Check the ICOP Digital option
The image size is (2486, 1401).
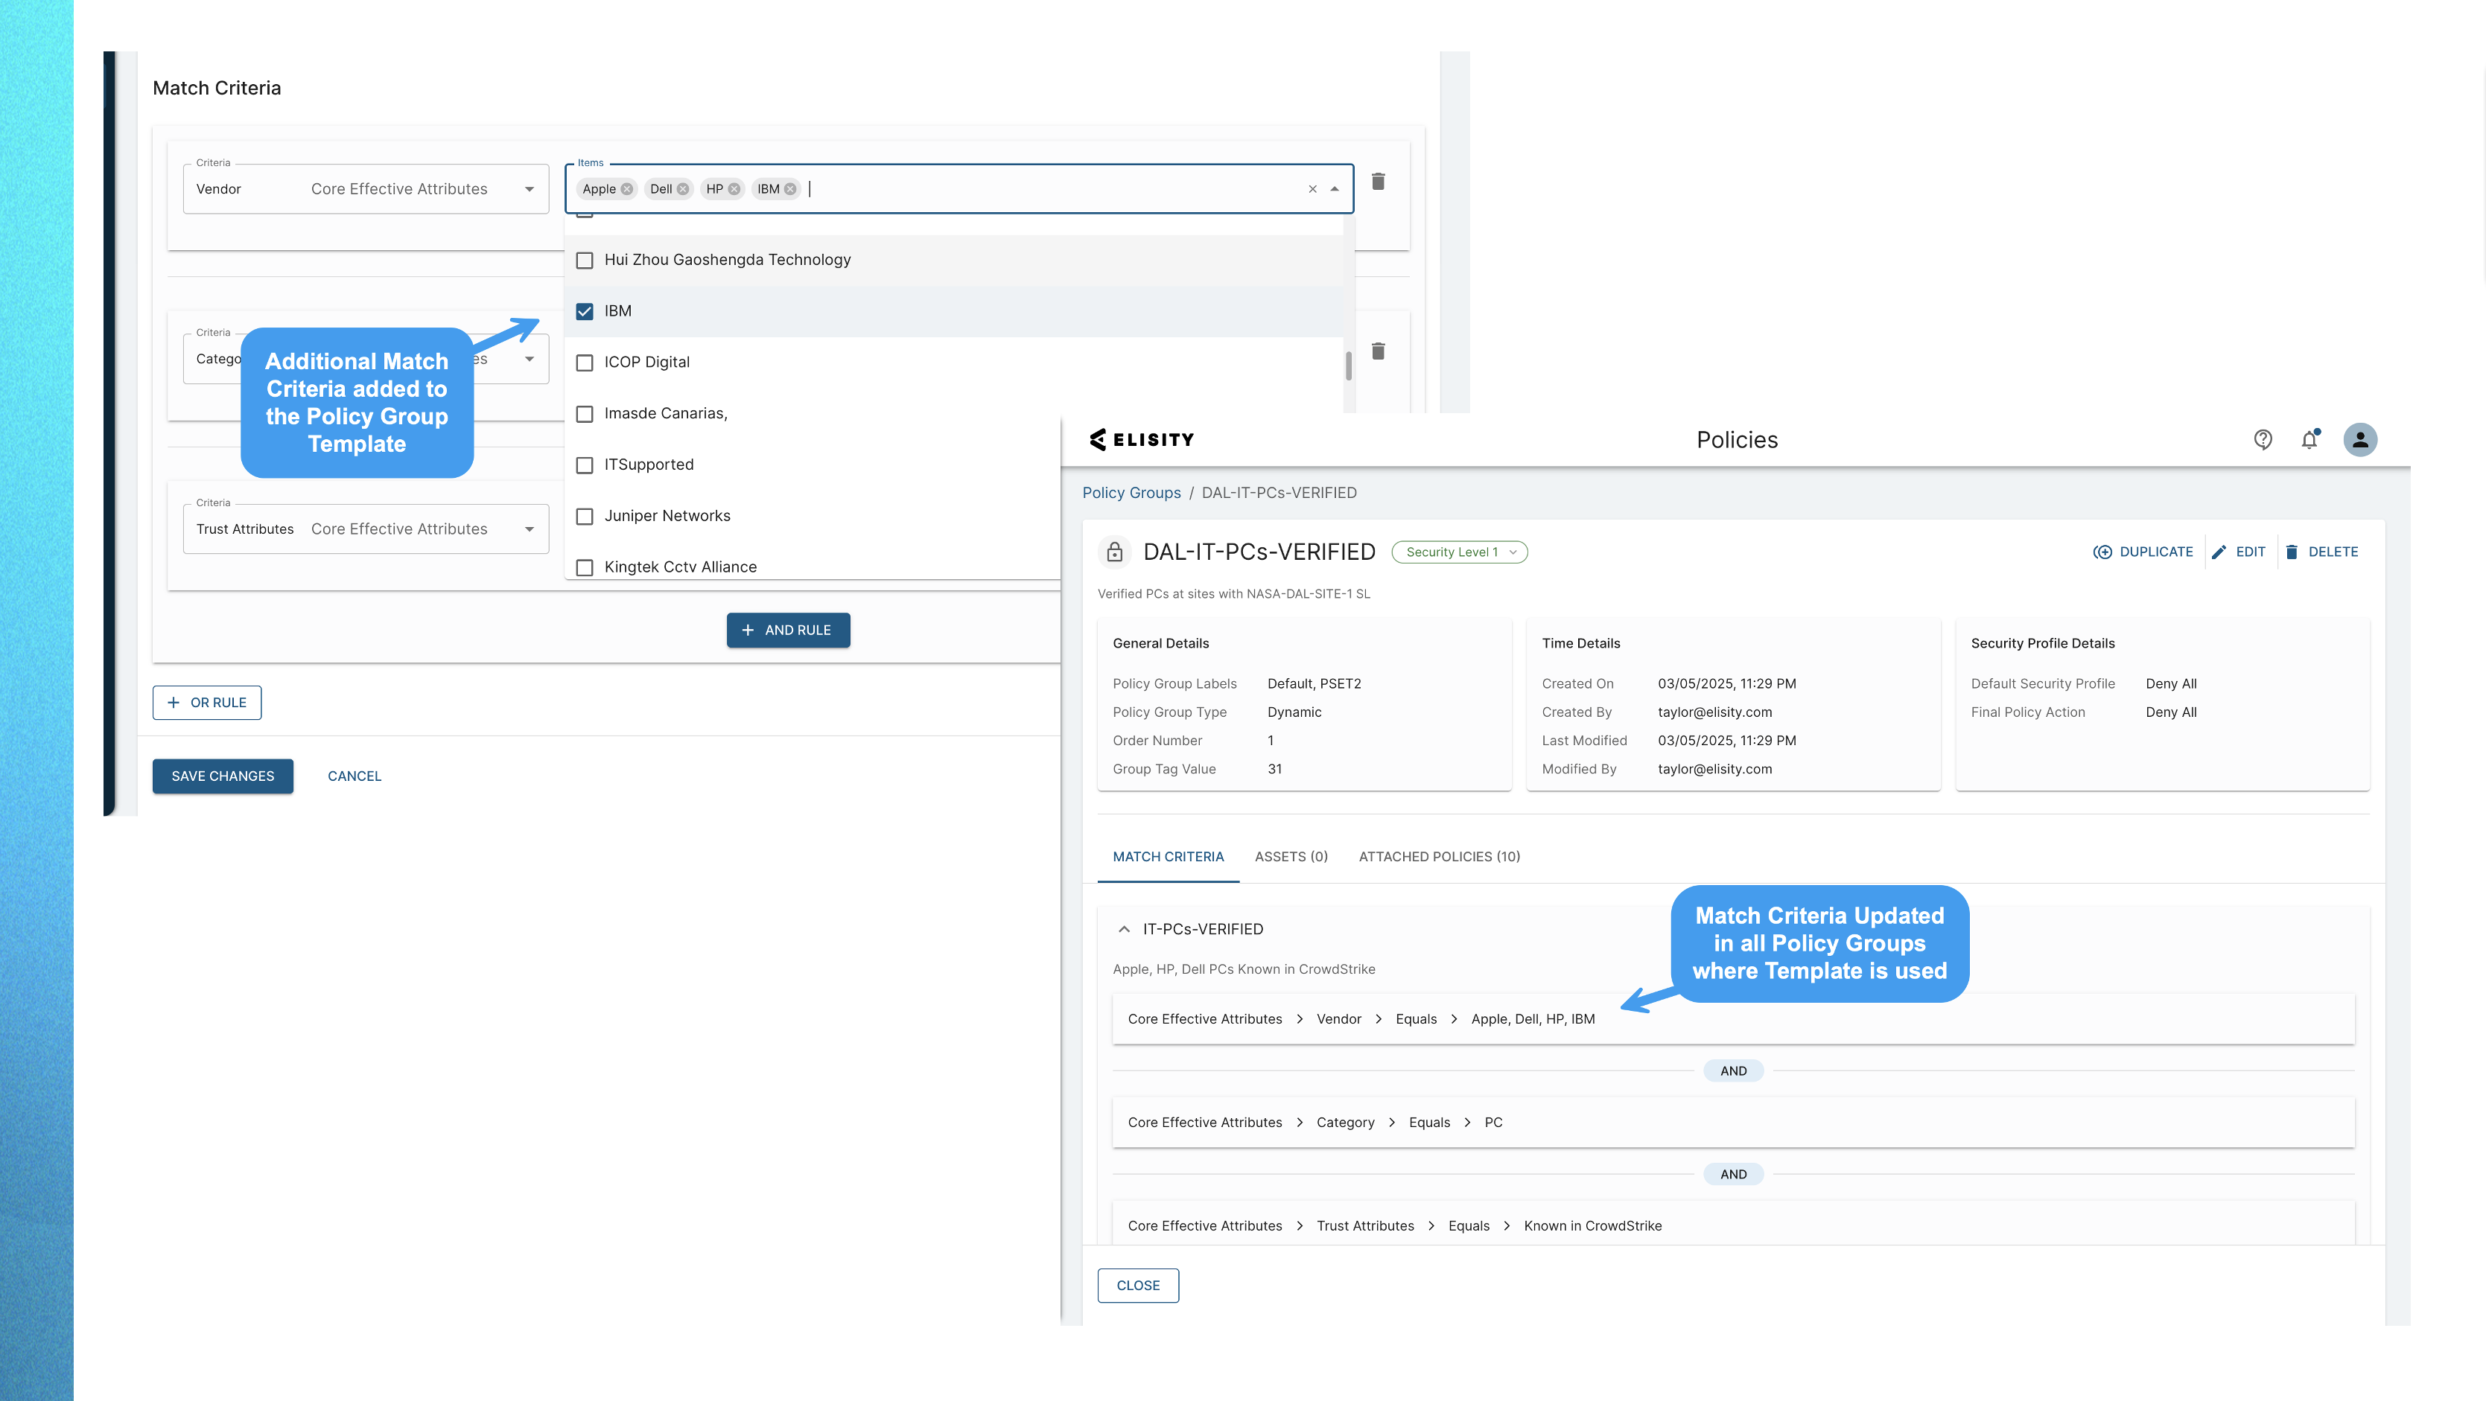point(585,363)
